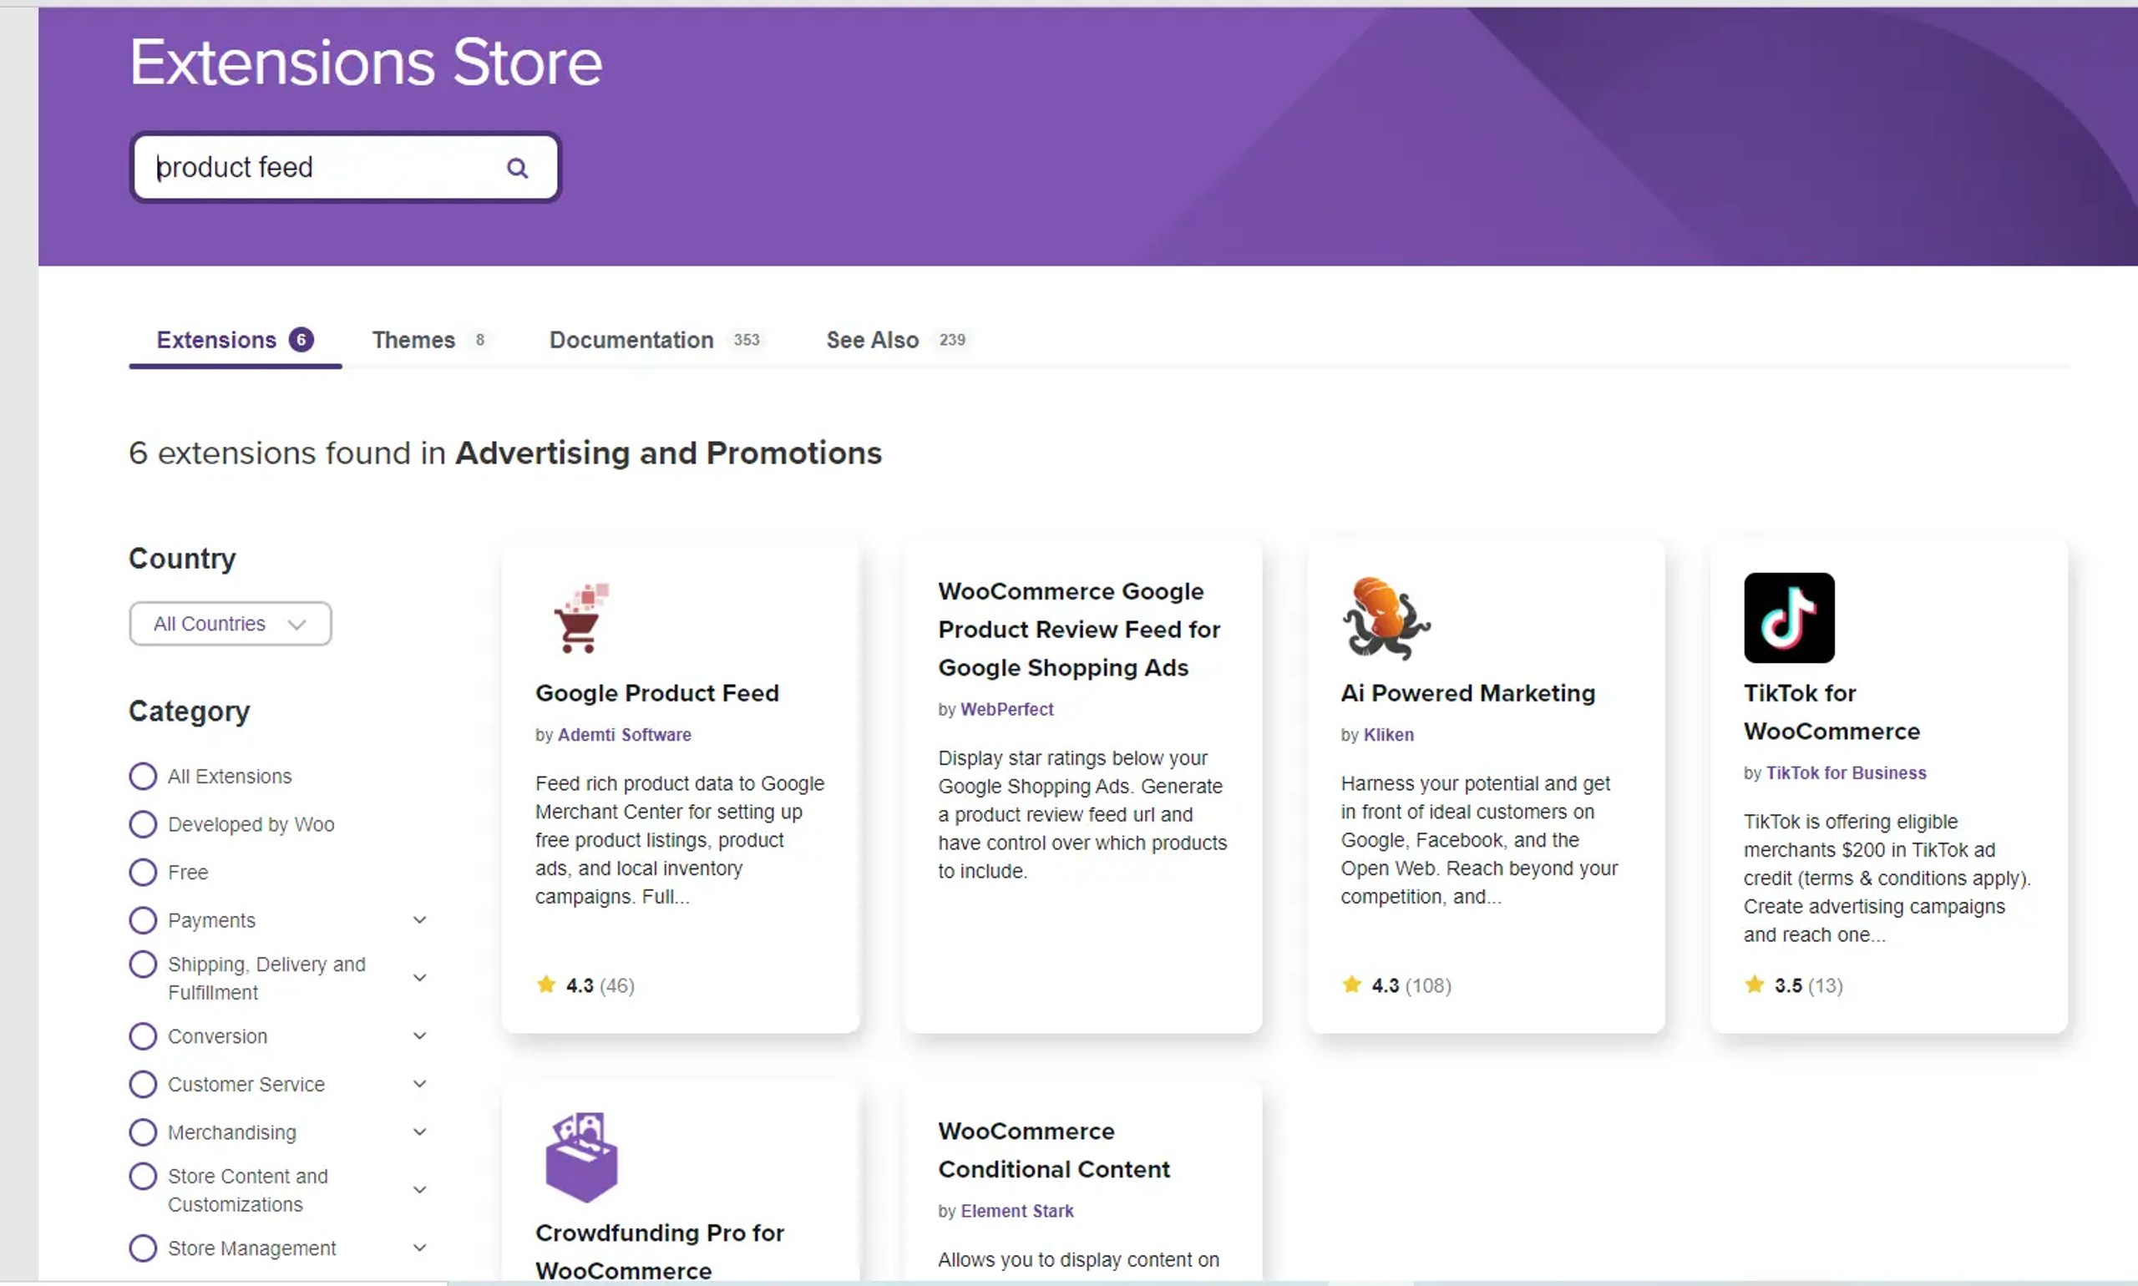Click the star rating on TikTok for WooCommerce
The height and width of the screenshot is (1286, 2138).
click(x=1754, y=985)
